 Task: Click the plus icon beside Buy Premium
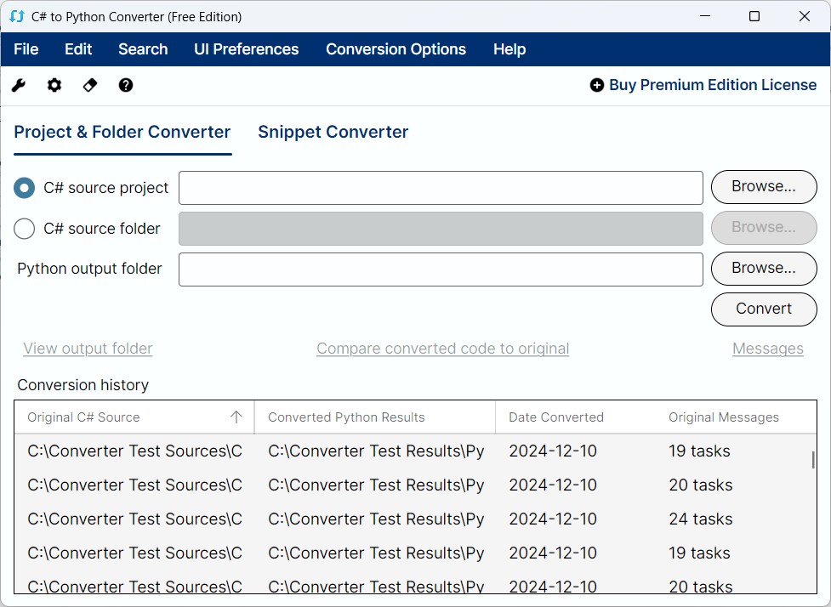597,85
